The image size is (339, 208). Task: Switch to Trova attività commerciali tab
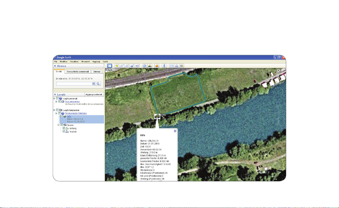78,72
